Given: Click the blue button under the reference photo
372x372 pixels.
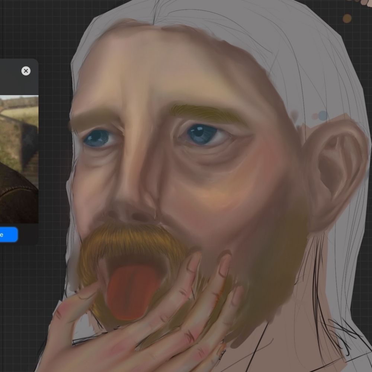Looking at the screenshot, I should [x=9, y=235].
